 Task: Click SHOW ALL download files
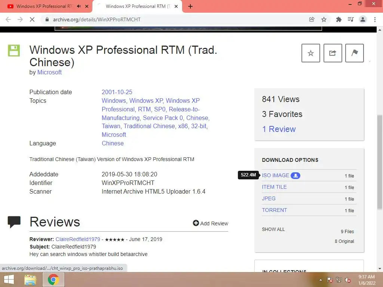coord(273,229)
